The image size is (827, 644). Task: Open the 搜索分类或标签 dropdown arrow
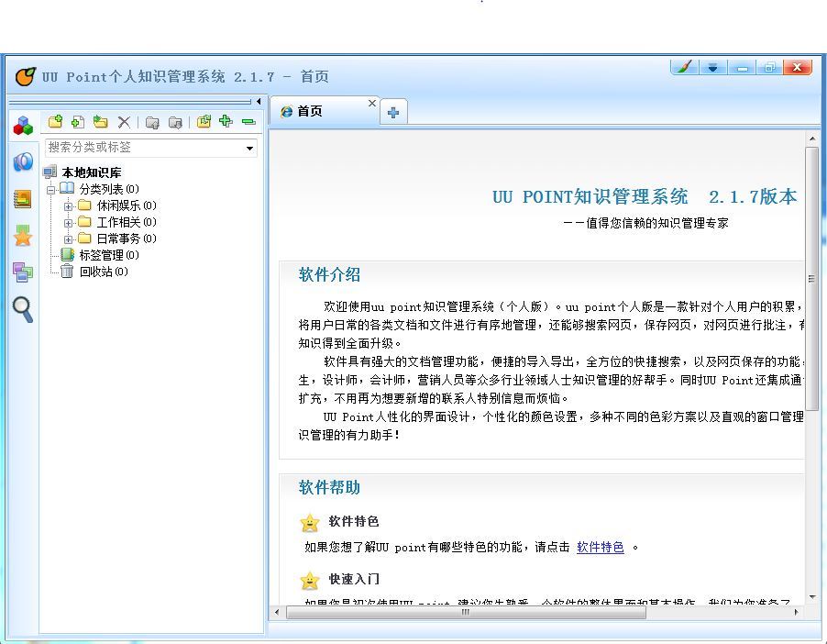click(249, 148)
